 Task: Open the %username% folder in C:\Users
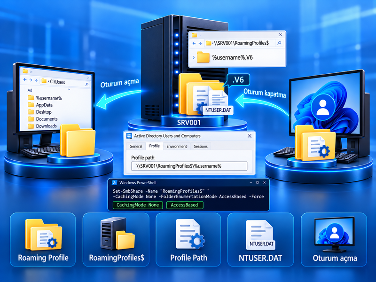(45, 98)
